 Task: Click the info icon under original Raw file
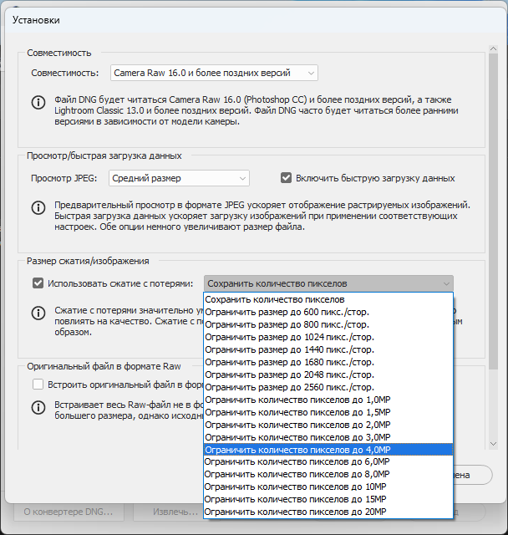(x=38, y=408)
